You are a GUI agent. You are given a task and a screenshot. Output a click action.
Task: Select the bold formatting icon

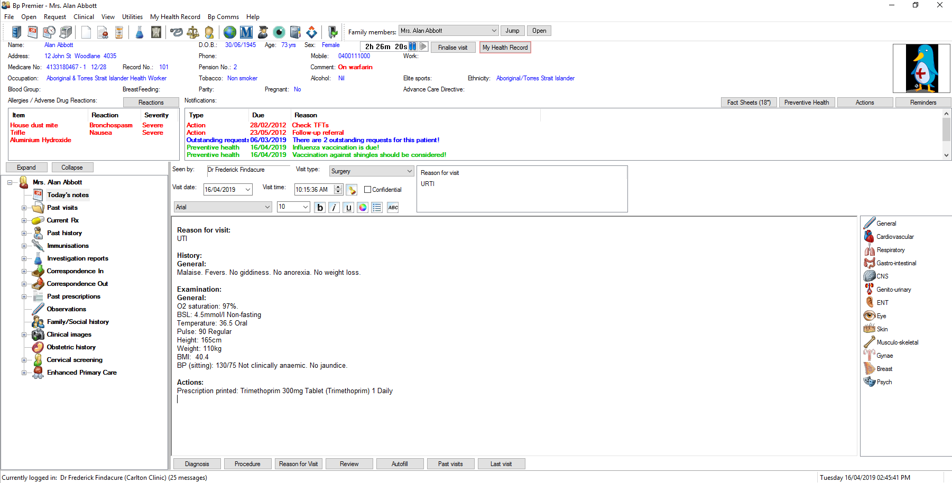[320, 207]
